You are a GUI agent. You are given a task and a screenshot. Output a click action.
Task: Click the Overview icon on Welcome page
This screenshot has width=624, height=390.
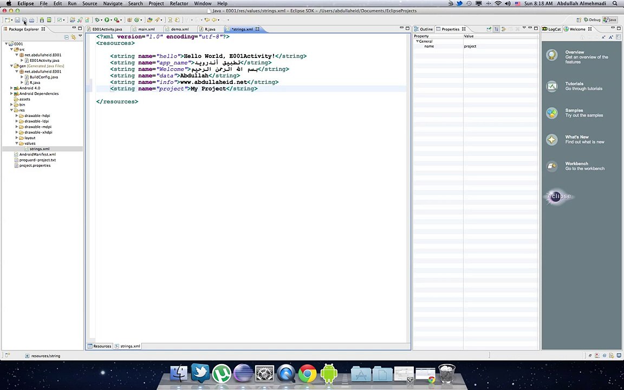point(552,55)
